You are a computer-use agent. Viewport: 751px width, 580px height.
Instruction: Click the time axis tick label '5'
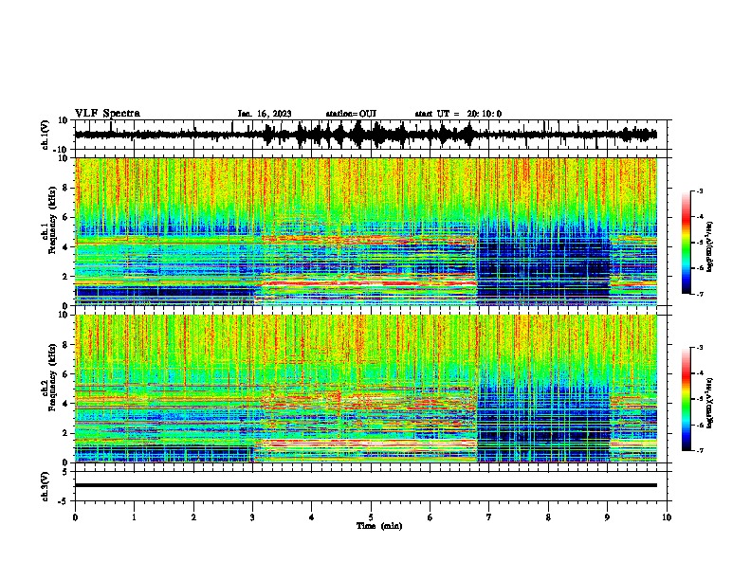(x=371, y=517)
